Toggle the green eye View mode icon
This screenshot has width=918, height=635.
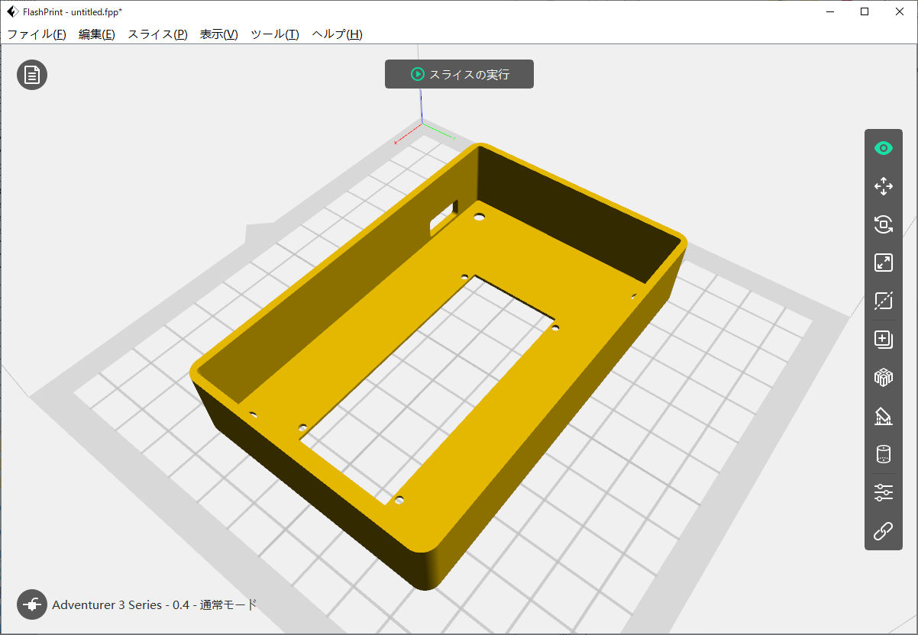[x=883, y=148]
